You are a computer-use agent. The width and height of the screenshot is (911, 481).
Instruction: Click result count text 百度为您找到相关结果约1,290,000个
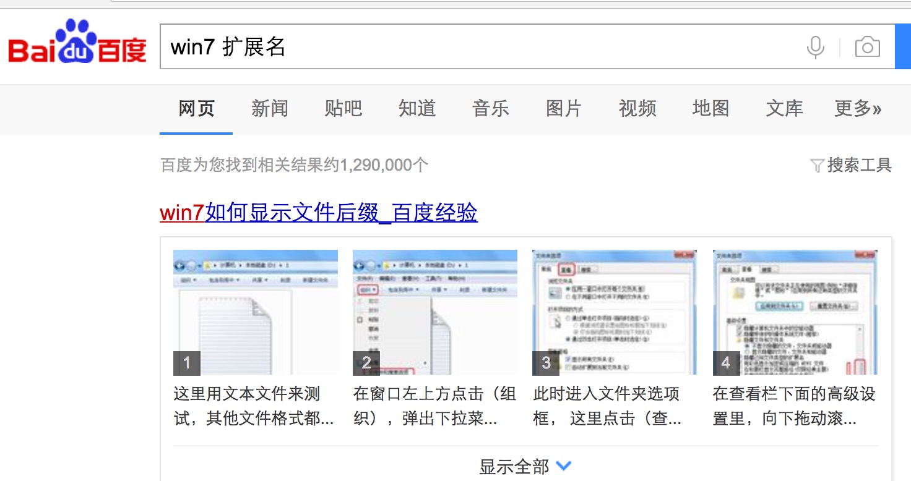pos(295,165)
